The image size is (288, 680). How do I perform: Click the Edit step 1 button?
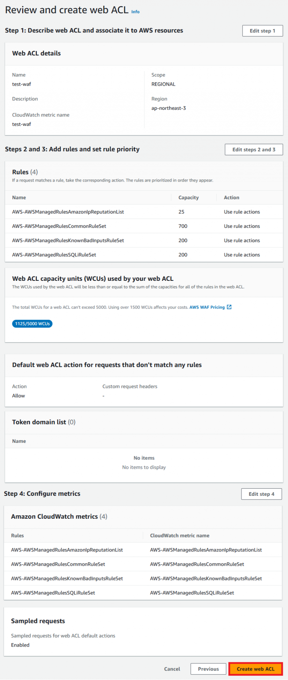262,31
